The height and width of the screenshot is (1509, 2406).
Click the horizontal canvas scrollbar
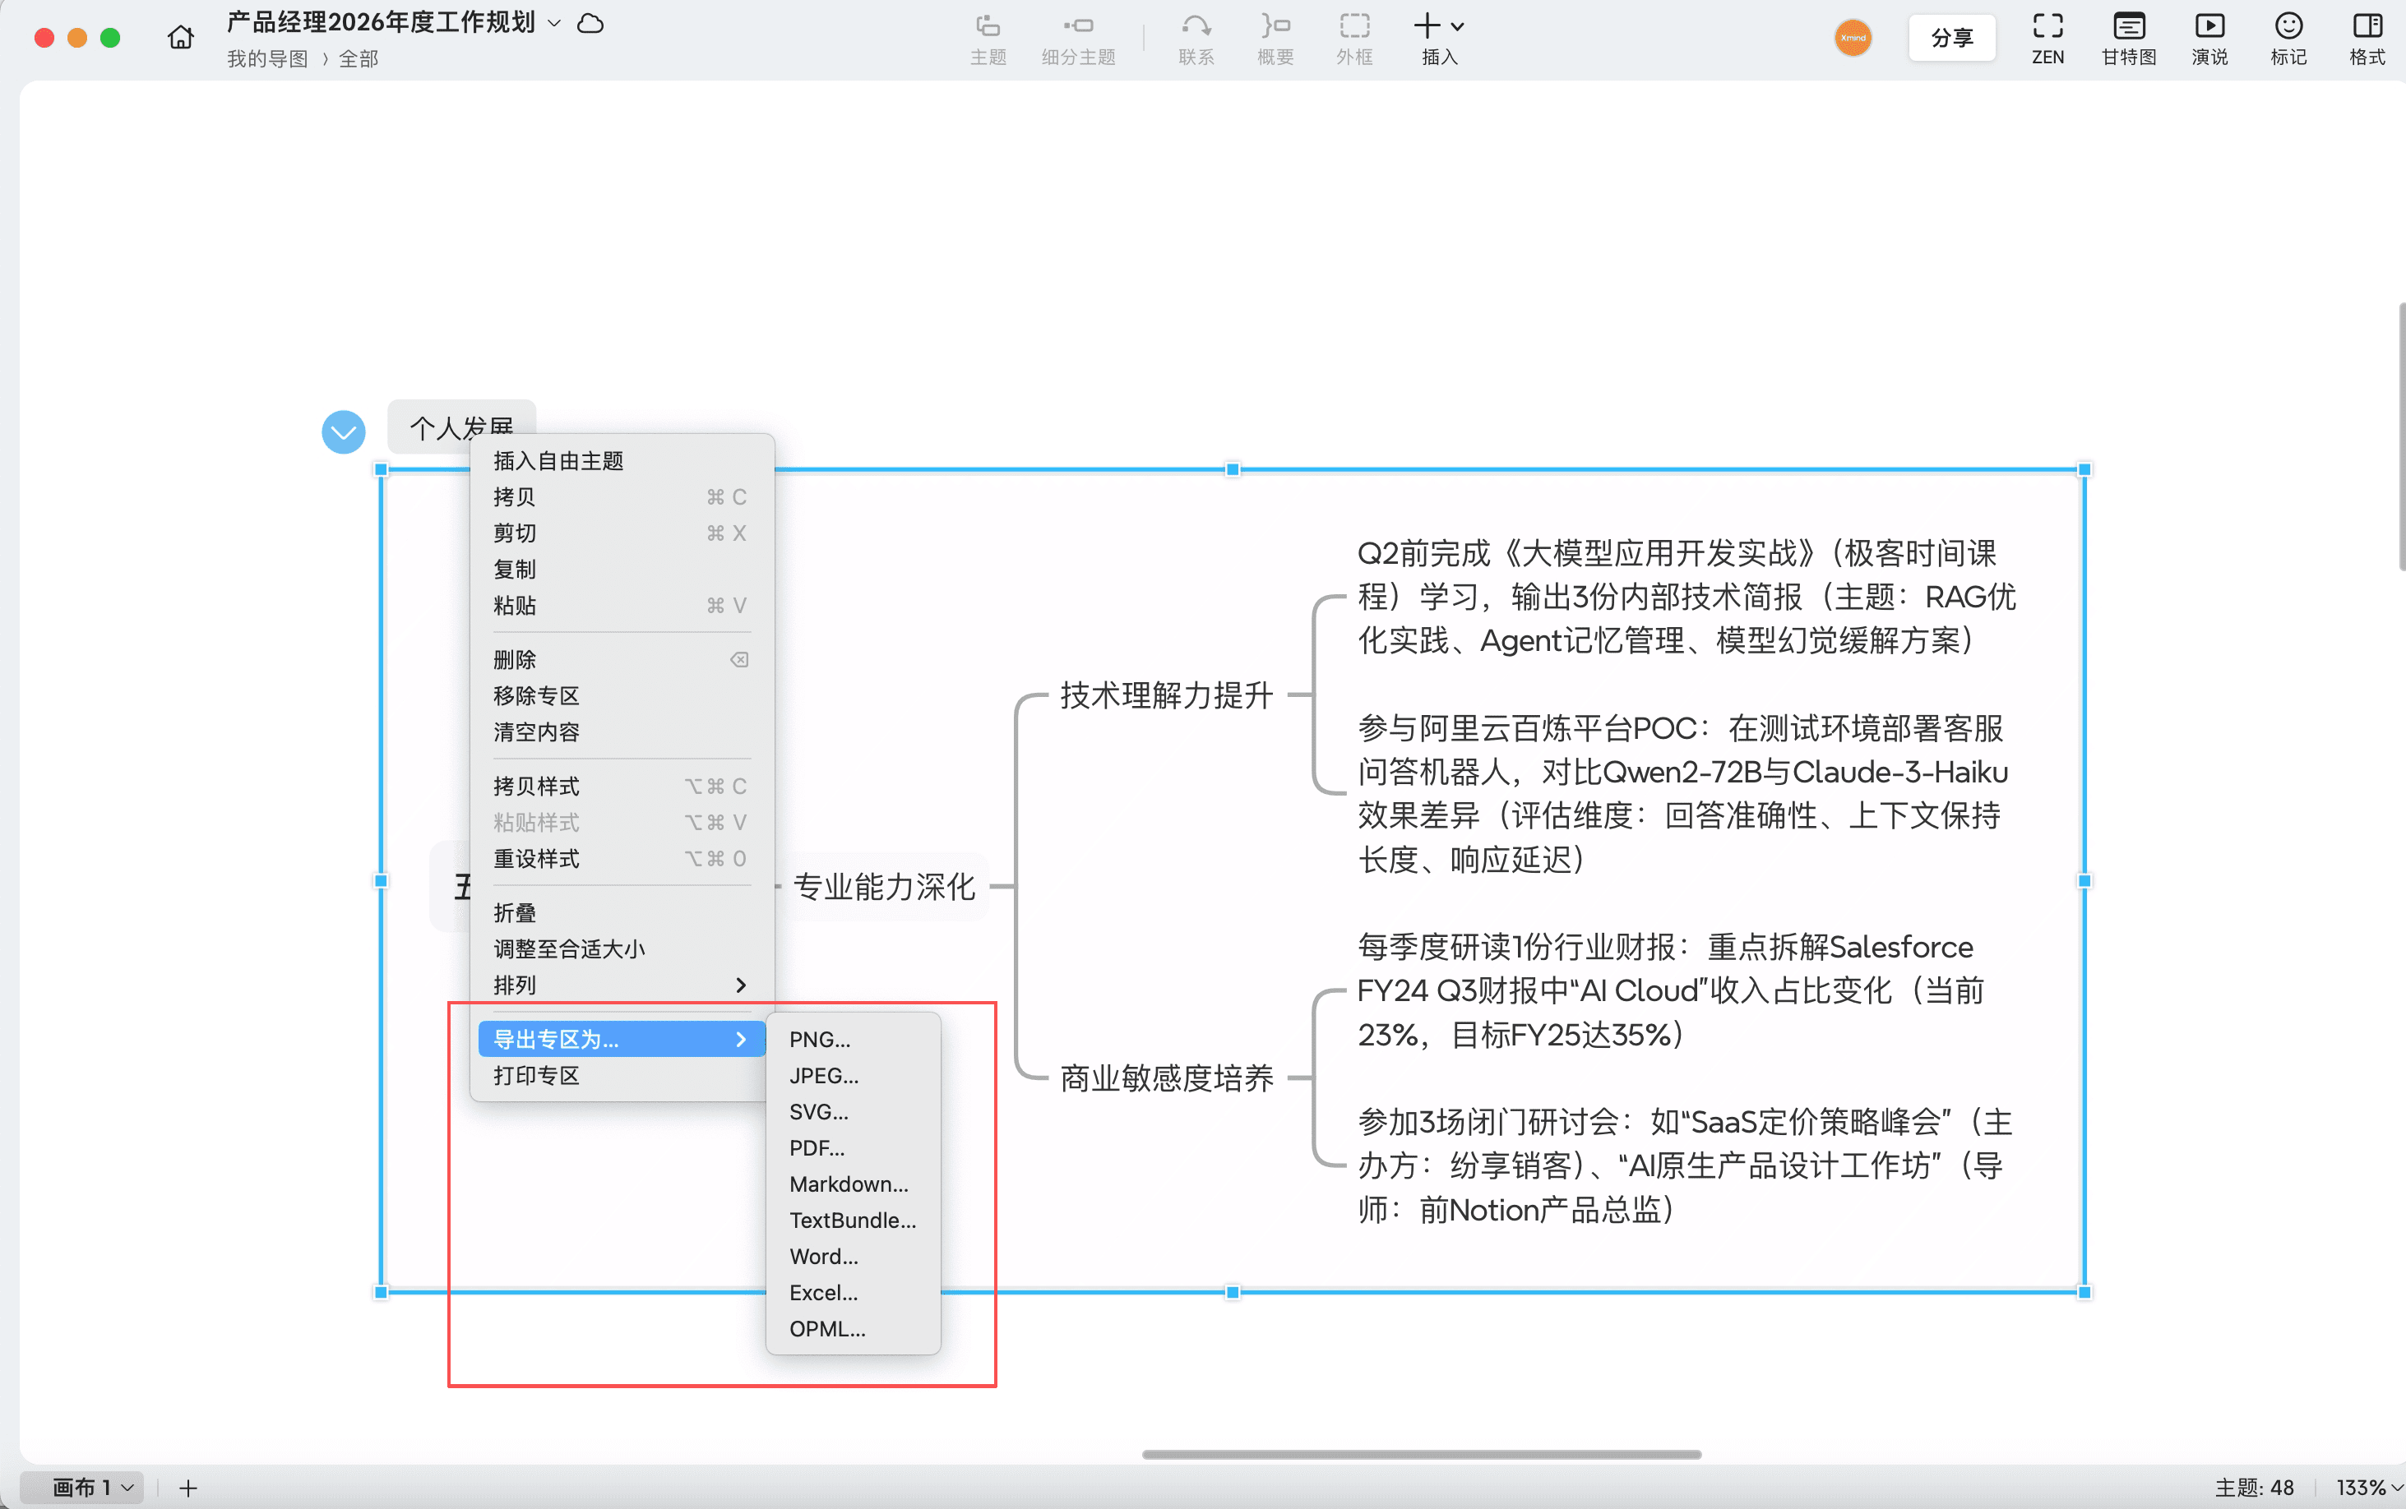(1421, 1454)
